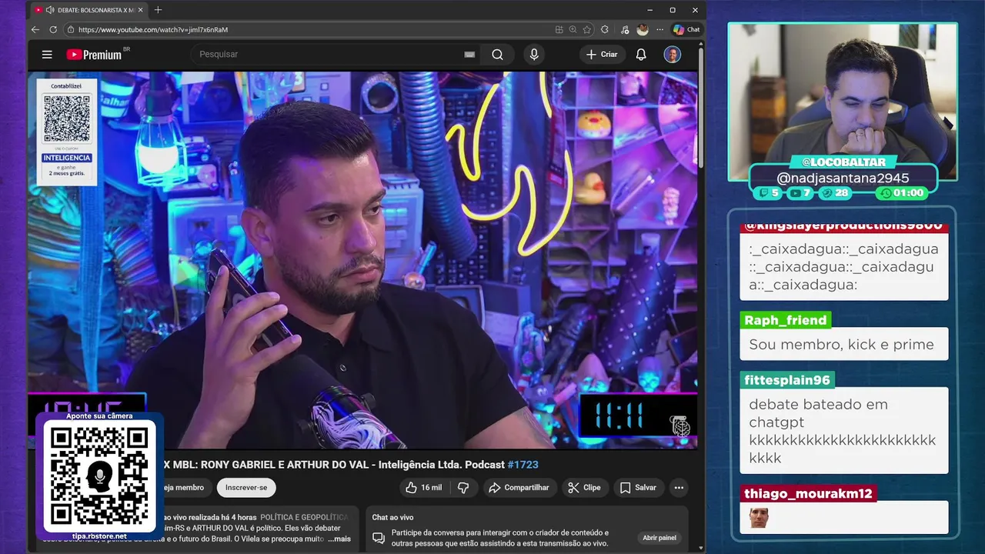The height and width of the screenshot is (554, 985).
Task: Click the Inscrever-se subscribe button
Action: (246, 488)
